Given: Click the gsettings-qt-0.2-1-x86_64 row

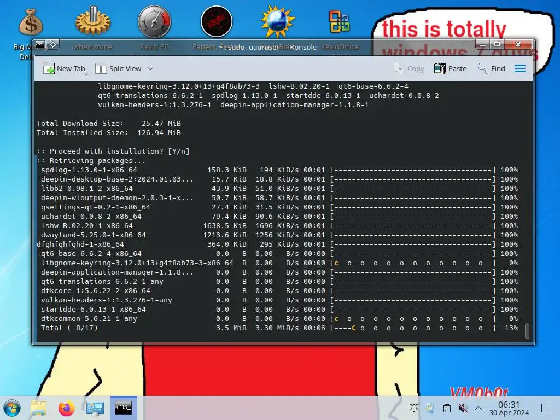Looking at the screenshot, I should point(279,207).
